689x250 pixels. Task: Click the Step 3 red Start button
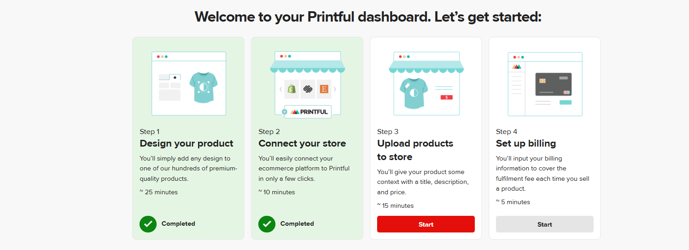(426, 224)
